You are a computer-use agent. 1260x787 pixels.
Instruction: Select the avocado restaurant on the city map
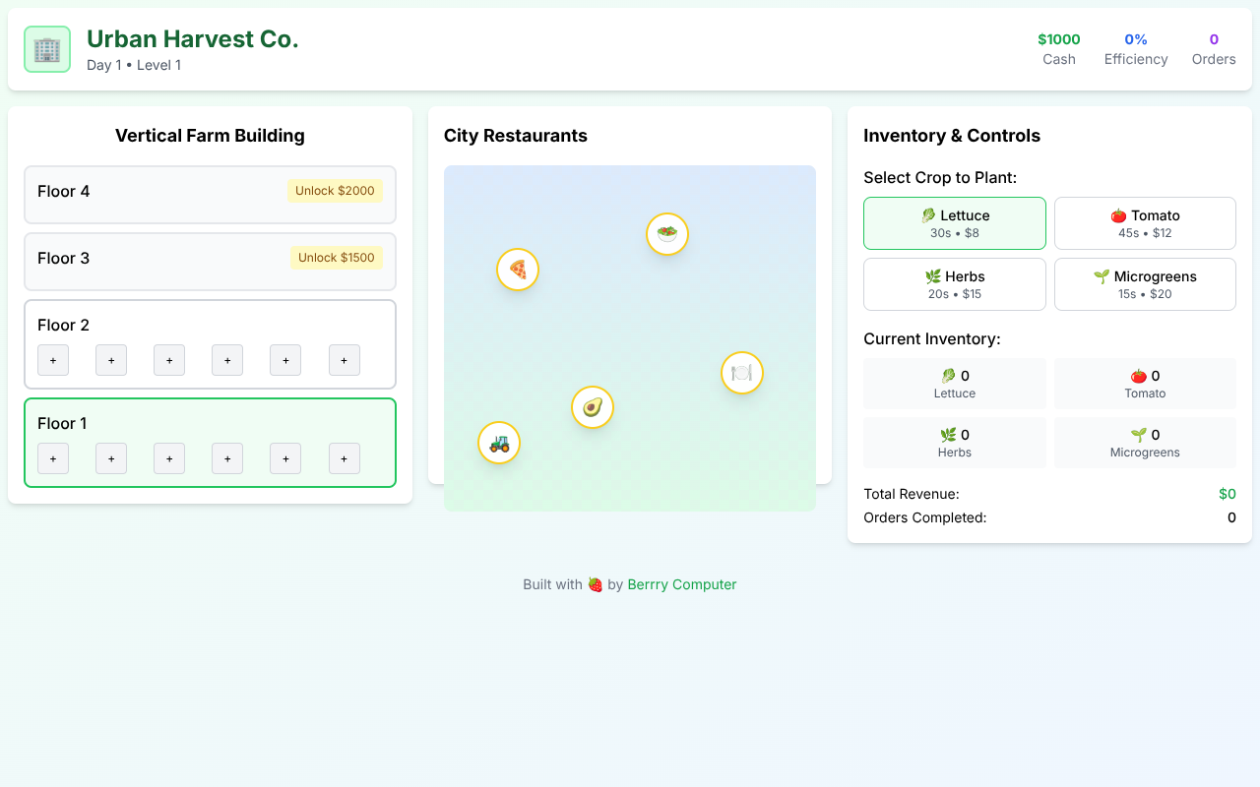592,406
